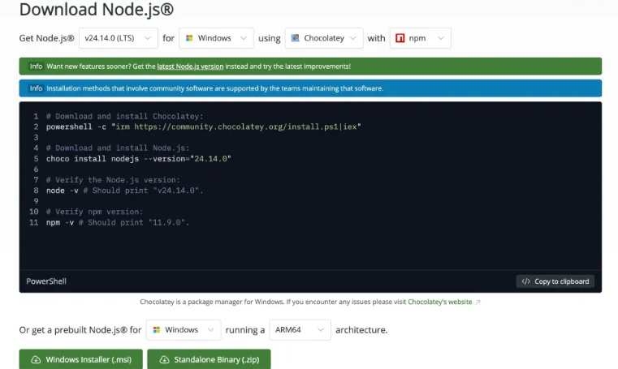Click the red npm logo icon
Viewport: 618px width, 369px height.
click(400, 38)
